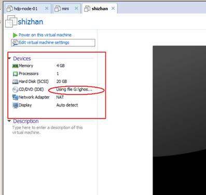Viewport: 206px width, 195px height.
Task: Click the Display monitor icon
Action: coord(15,105)
